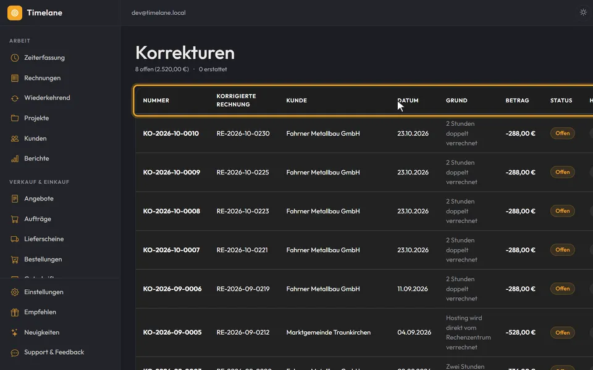This screenshot has width=593, height=370.
Task: Open Wiederkehrend in the sidebar
Action: (48, 98)
